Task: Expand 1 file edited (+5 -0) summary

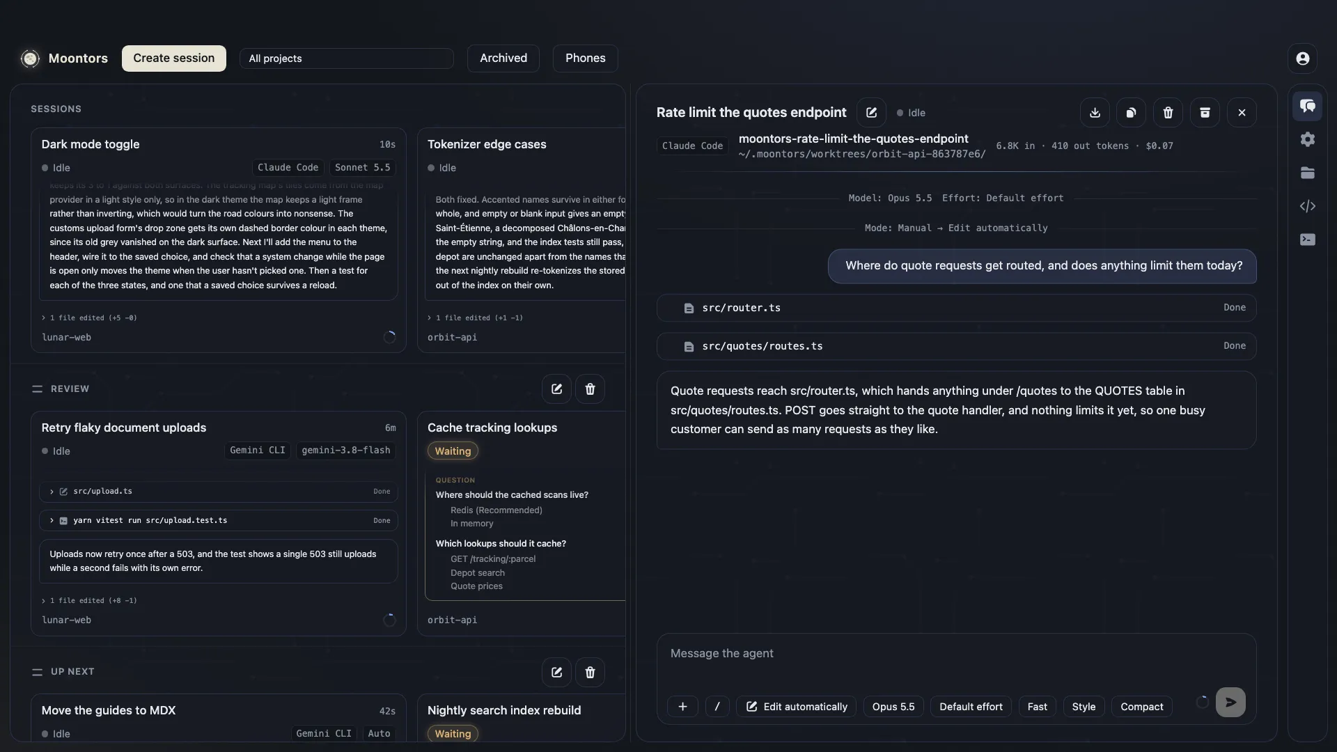Action: 89,318
